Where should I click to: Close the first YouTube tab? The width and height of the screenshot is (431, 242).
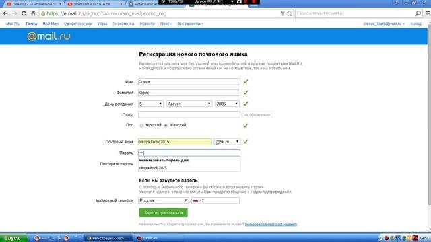pos(60,4)
